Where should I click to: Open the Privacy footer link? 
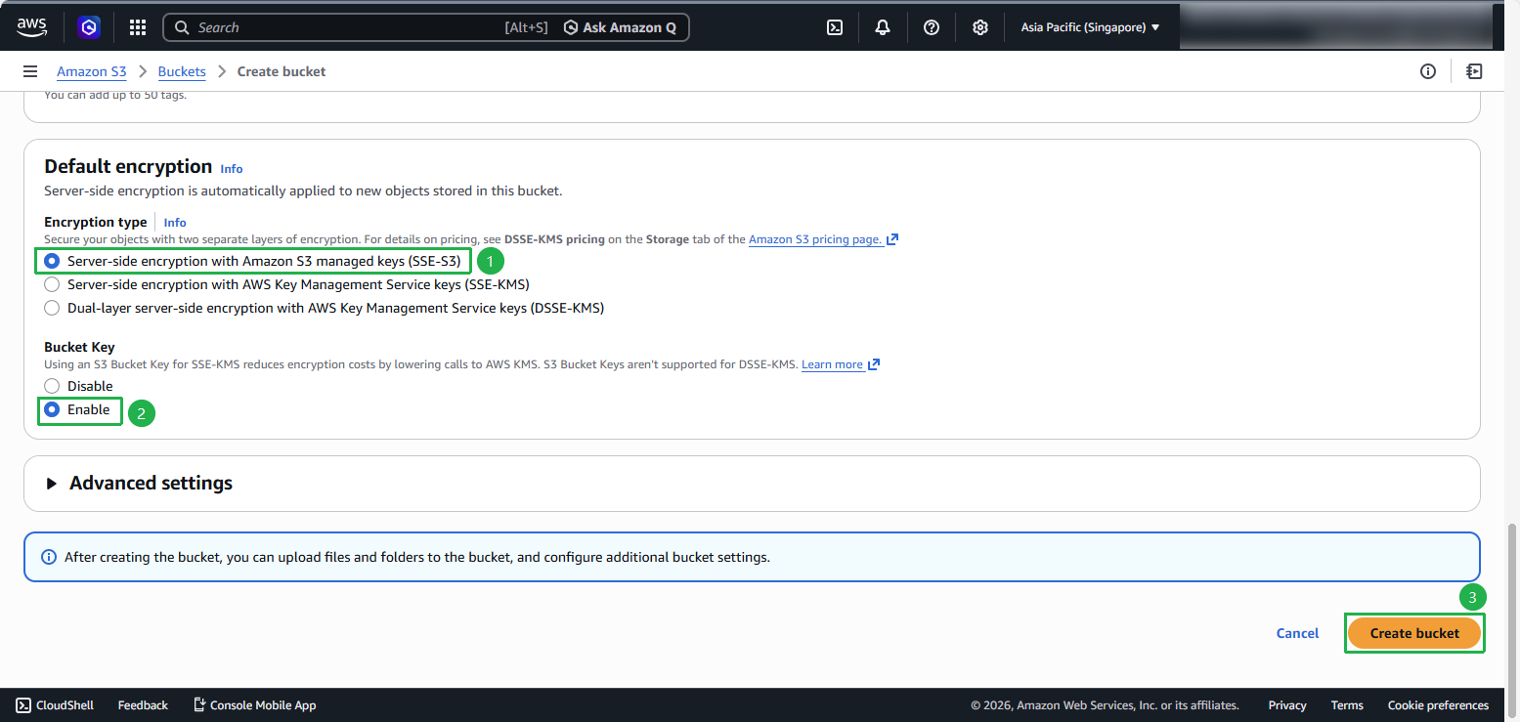click(x=1287, y=705)
